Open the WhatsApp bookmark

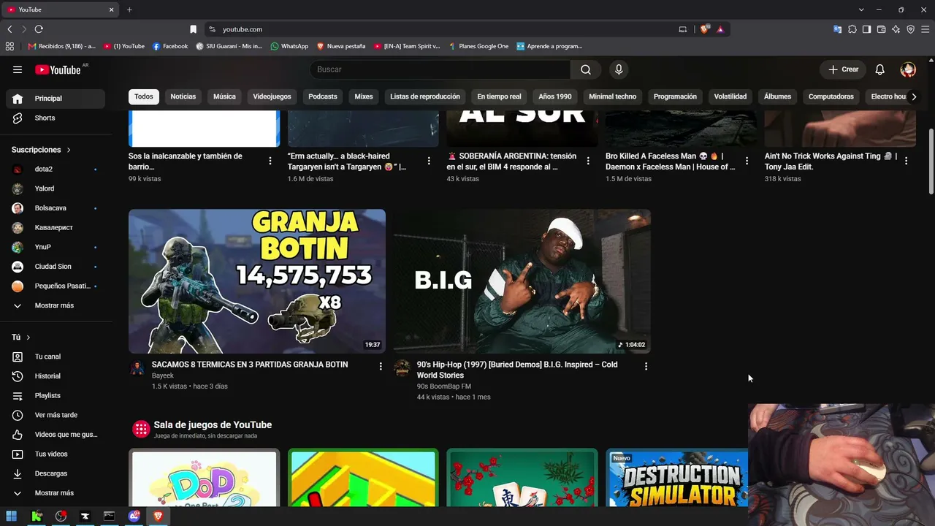[289, 46]
